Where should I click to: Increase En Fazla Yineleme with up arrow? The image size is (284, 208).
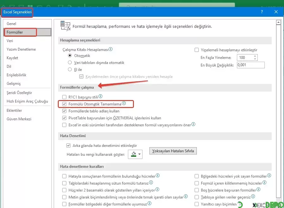tap(255, 56)
